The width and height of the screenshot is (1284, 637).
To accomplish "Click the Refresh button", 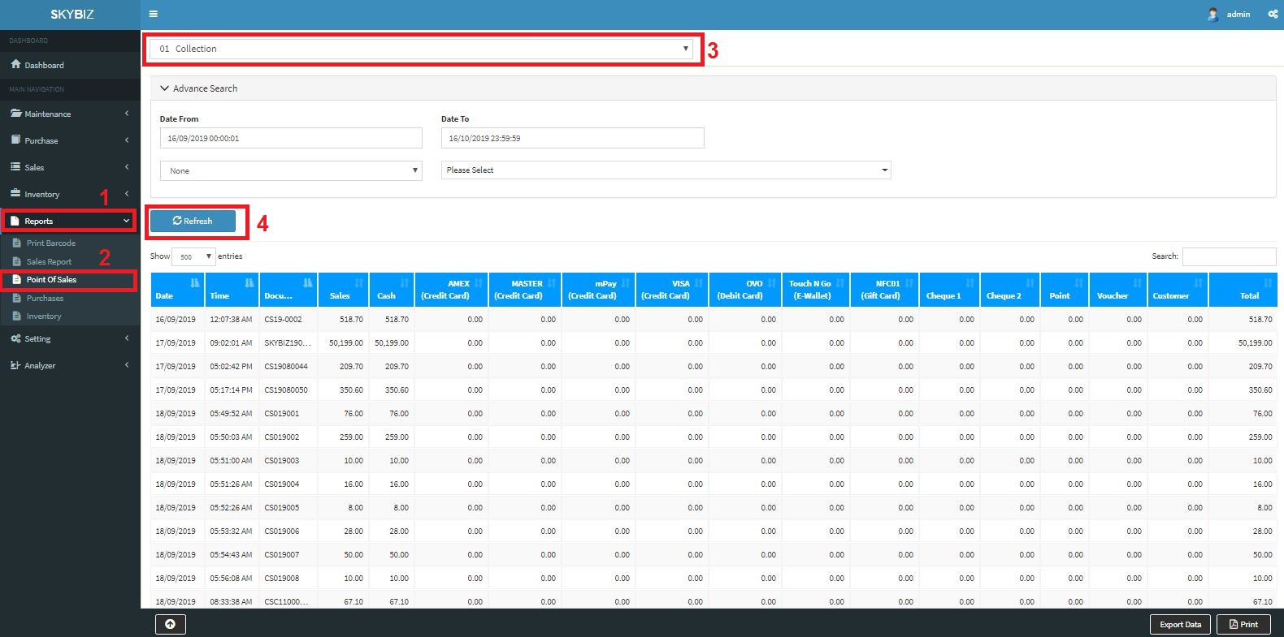I will [193, 221].
